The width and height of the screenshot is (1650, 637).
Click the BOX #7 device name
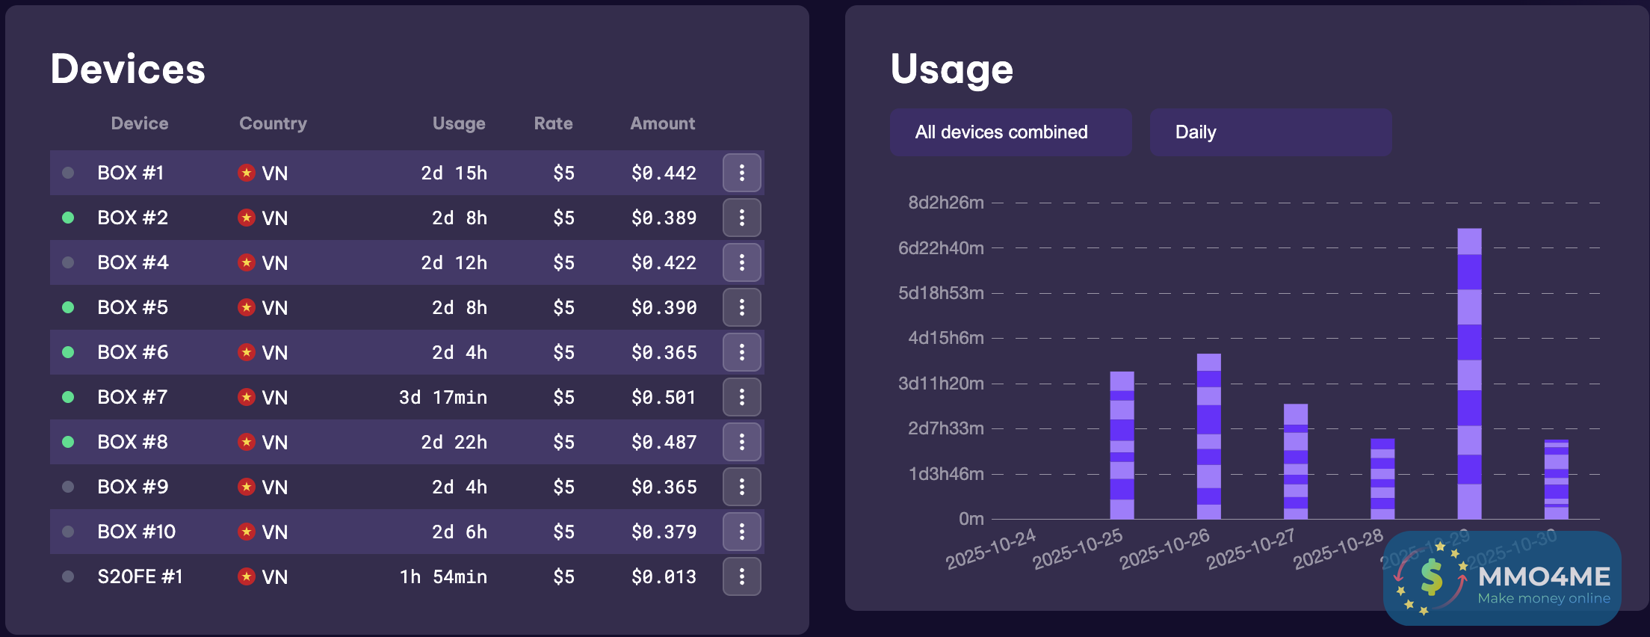[x=132, y=397]
